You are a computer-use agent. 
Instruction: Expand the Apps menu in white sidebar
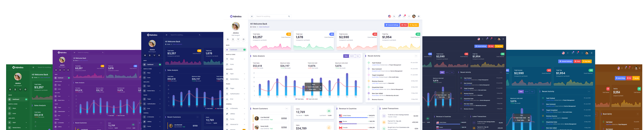click(x=236, y=73)
